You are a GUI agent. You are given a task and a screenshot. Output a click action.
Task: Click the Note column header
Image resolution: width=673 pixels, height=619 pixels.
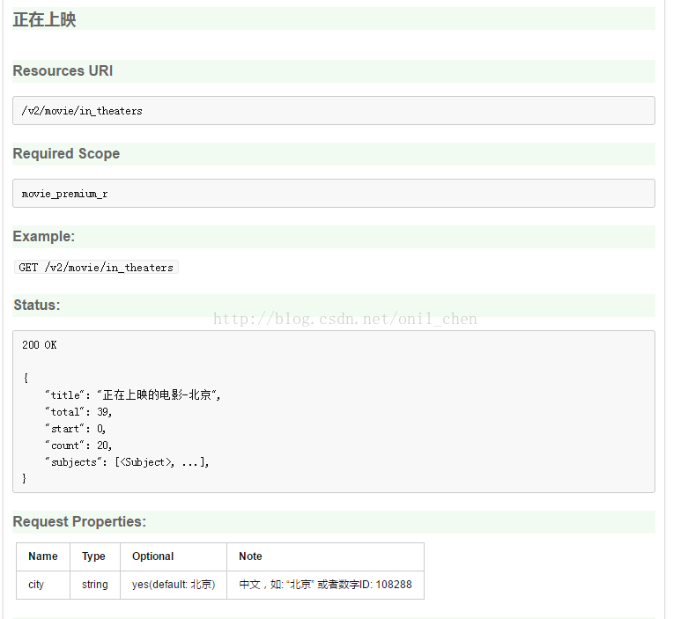325,556
